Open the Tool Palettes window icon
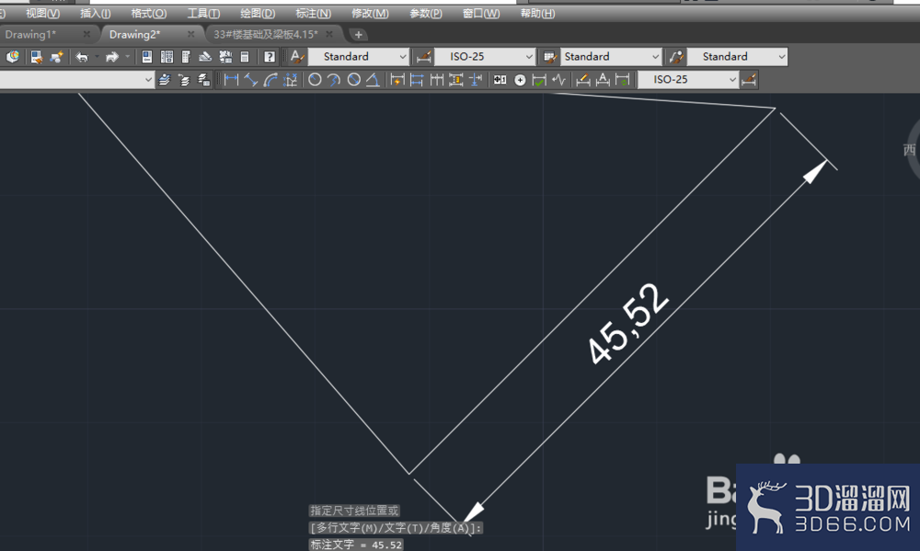Screen dimensions: 920x551 tap(186, 57)
